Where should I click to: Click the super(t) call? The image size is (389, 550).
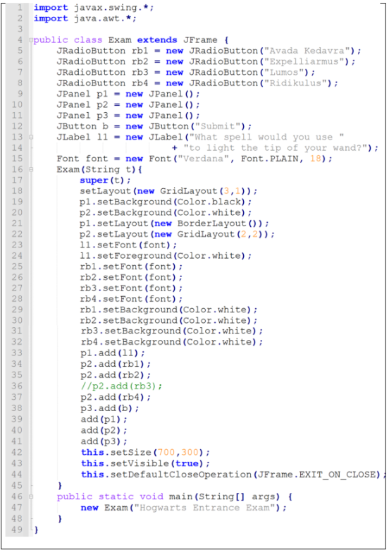click(105, 181)
